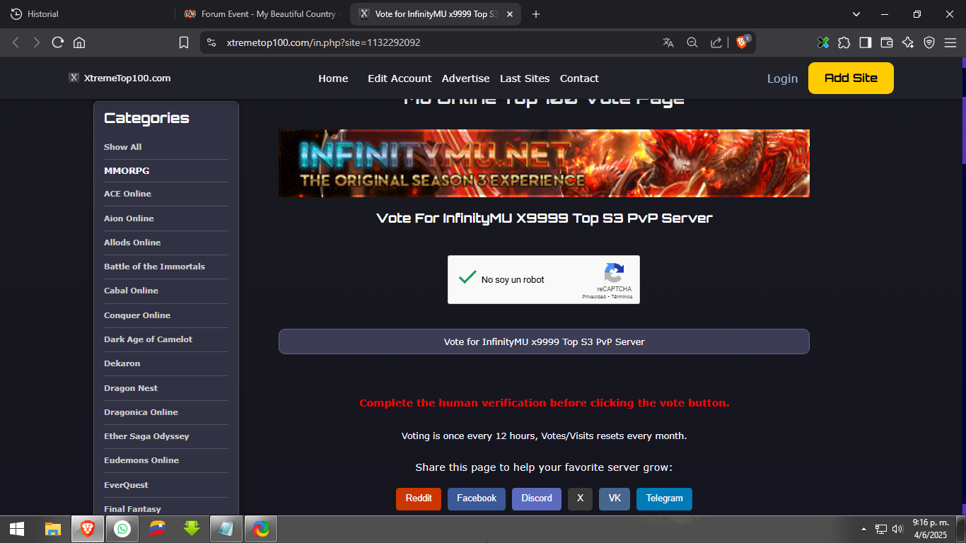Open the Brave VPN shield icon
Image resolution: width=966 pixels, height=543 pixels.
coord(929,42)
